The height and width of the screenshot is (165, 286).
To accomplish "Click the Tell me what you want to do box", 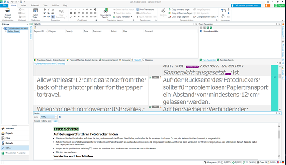I will 246,5.
